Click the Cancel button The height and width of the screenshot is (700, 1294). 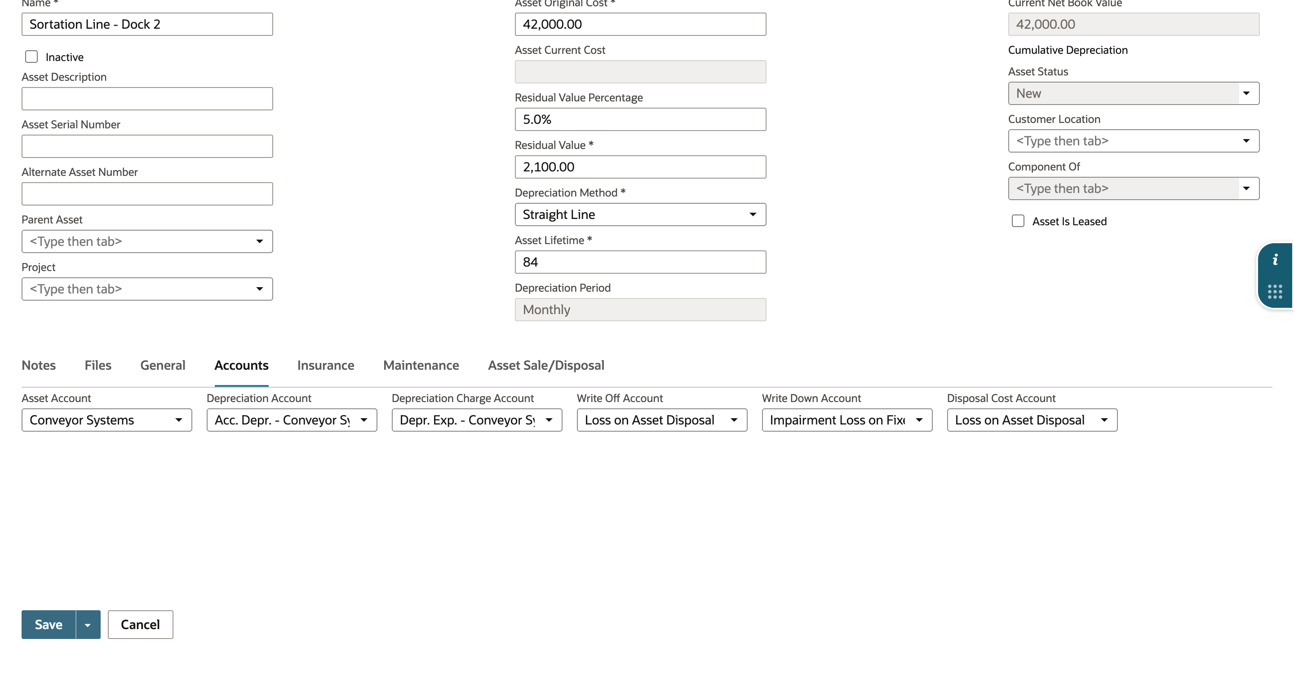(x=140, y=625)
